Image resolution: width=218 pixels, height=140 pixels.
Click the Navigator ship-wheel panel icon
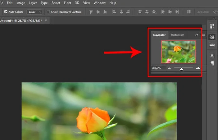212,37
